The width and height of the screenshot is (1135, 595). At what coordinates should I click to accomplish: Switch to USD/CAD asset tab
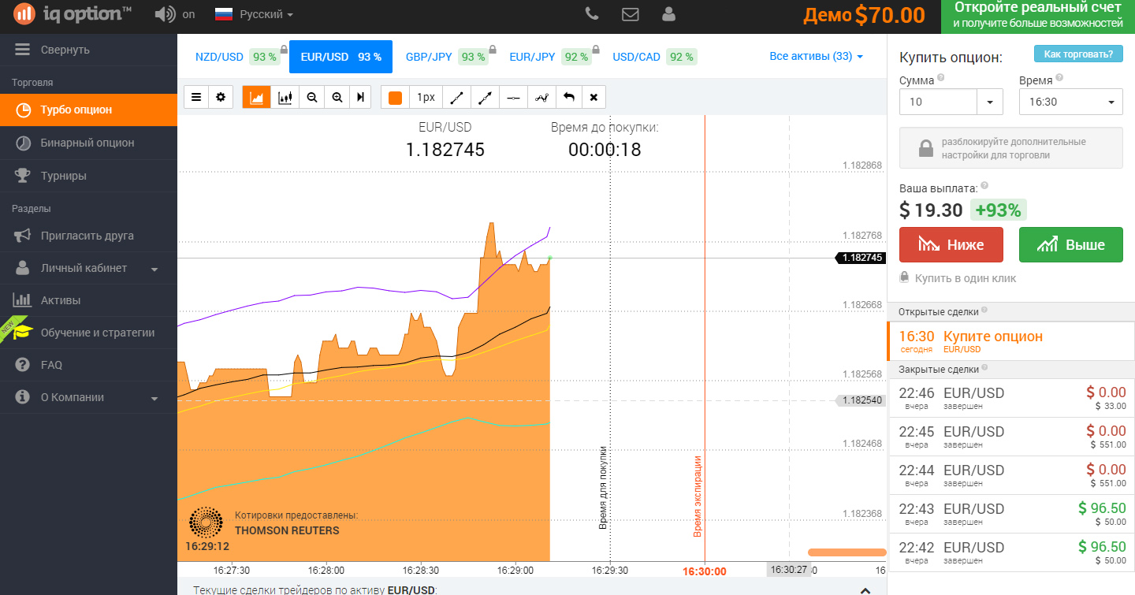pyautogui.click(x=654, y=57)
